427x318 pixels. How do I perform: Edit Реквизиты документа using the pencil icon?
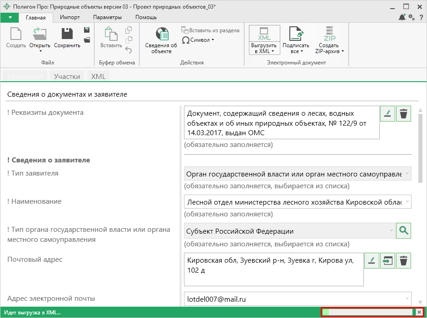tap(387, 114)
